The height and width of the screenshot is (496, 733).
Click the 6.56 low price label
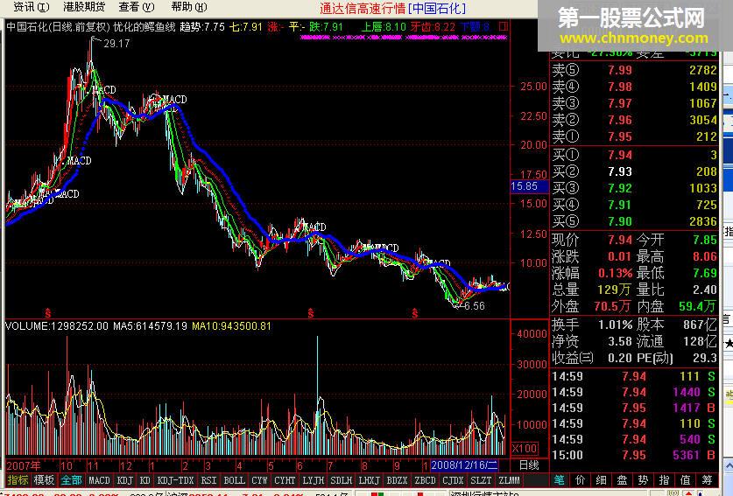[x=474, y=306]
